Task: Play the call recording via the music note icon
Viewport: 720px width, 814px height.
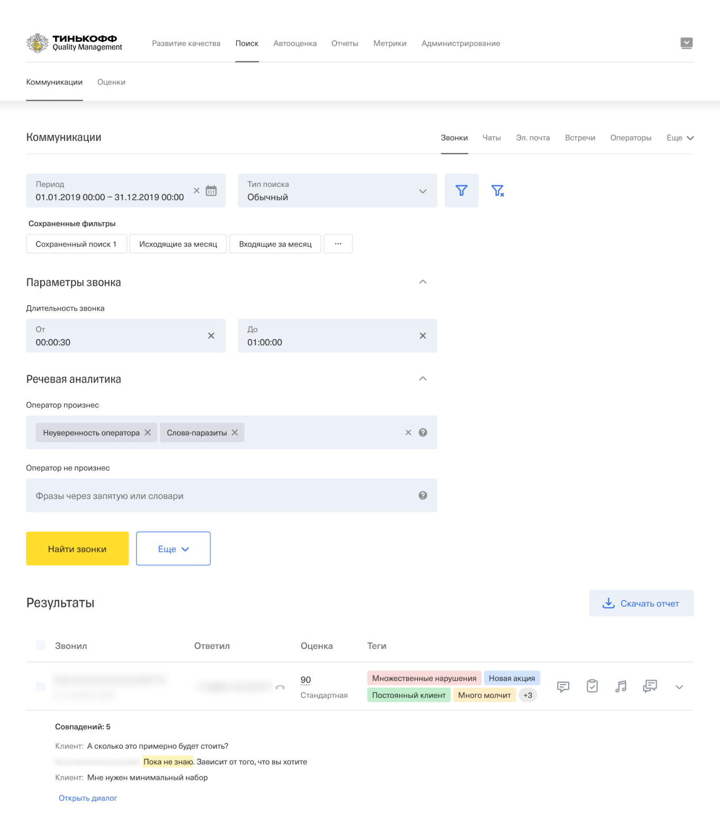Action: click(x=620, y=686)
